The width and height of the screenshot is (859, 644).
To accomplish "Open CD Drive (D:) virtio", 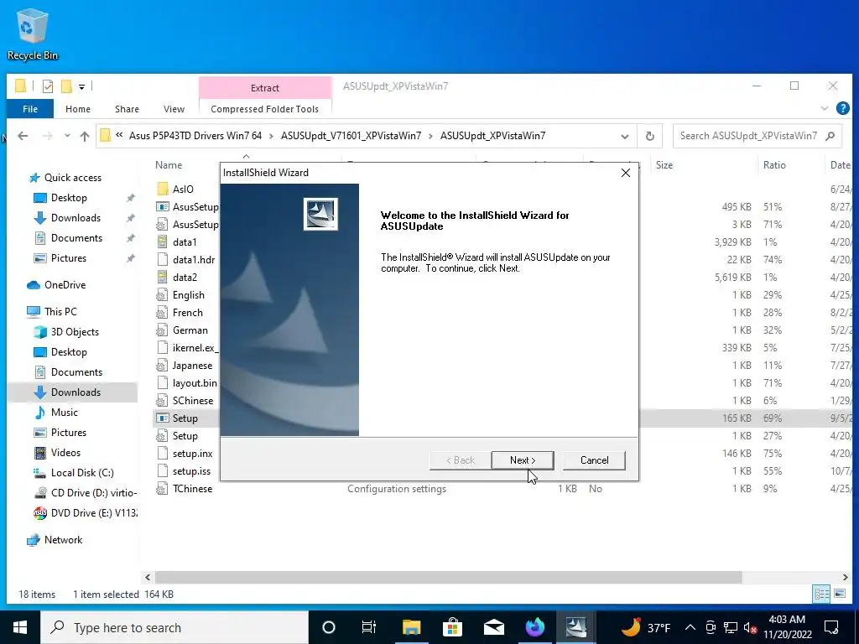I will tap(93, 493).
